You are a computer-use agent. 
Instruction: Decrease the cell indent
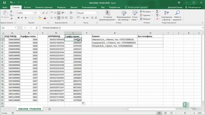tap(63, 18)
